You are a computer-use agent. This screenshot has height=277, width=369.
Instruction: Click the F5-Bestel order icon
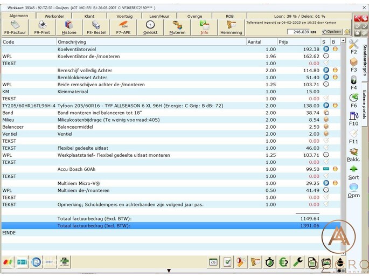click(x=96, y=25)
